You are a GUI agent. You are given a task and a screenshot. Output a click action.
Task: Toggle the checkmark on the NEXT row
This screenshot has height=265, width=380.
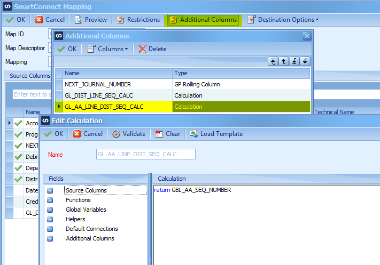tap(18, 146)
